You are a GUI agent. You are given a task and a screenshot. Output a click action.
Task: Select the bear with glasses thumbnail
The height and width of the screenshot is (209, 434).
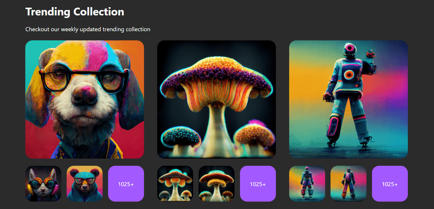pyautogui.click(x=84, y=184)
